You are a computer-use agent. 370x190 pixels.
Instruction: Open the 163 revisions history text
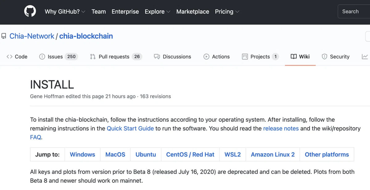click(155, 96)
